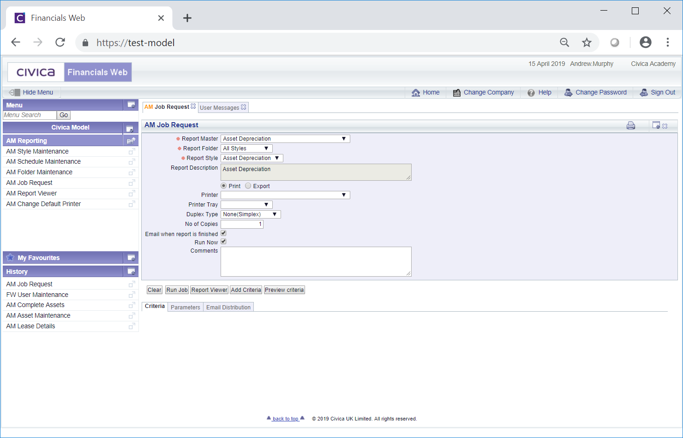
Task: Click new-window icon beside FW User Maintenance
Action: 132,295
